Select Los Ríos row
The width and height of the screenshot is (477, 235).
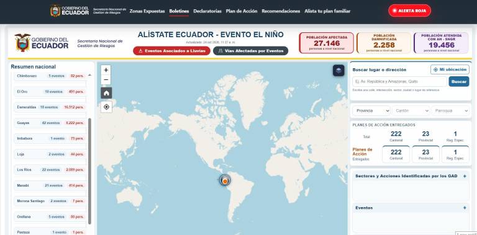coord(50,170)
